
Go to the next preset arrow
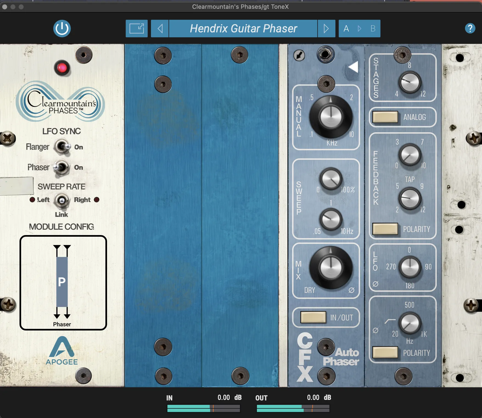(326, 29)
